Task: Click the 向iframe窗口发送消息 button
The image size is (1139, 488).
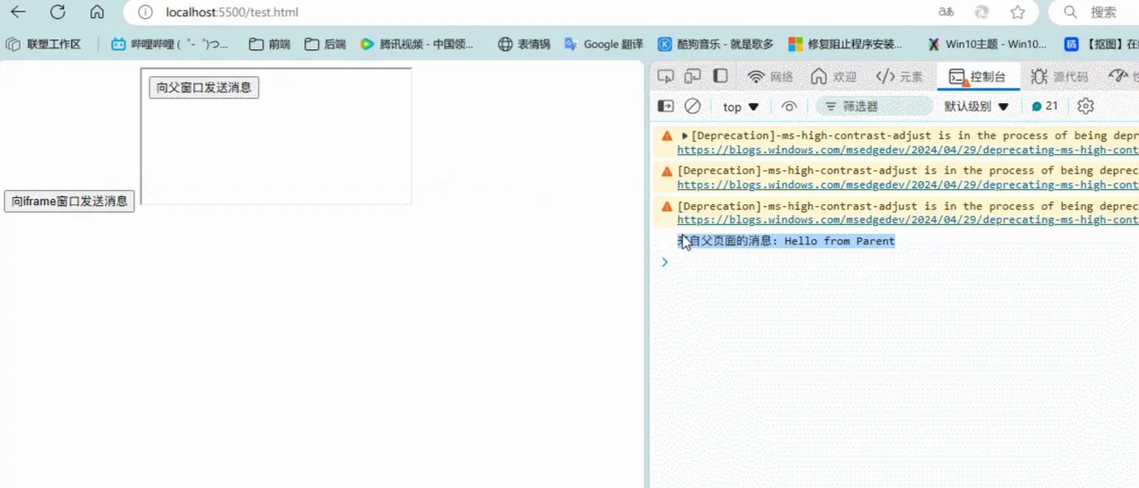Action: click(69, 201)
